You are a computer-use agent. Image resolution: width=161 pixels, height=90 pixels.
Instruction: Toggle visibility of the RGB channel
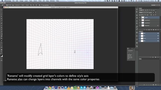[x=140, y=33]
